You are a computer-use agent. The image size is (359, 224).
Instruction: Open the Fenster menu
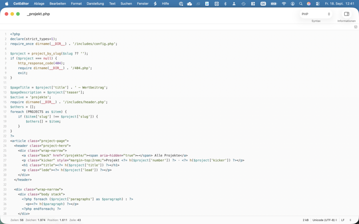pos(143,3)
